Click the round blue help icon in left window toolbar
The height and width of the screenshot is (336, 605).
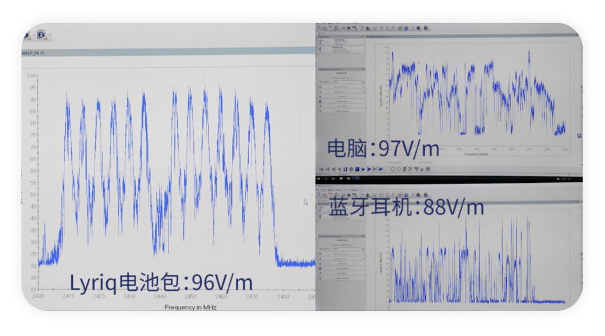coord(41,35)
